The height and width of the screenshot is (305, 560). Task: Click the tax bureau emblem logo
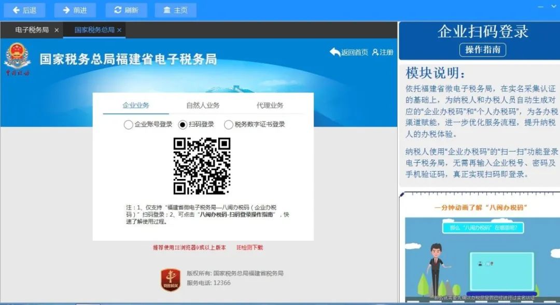click(17, 59)
